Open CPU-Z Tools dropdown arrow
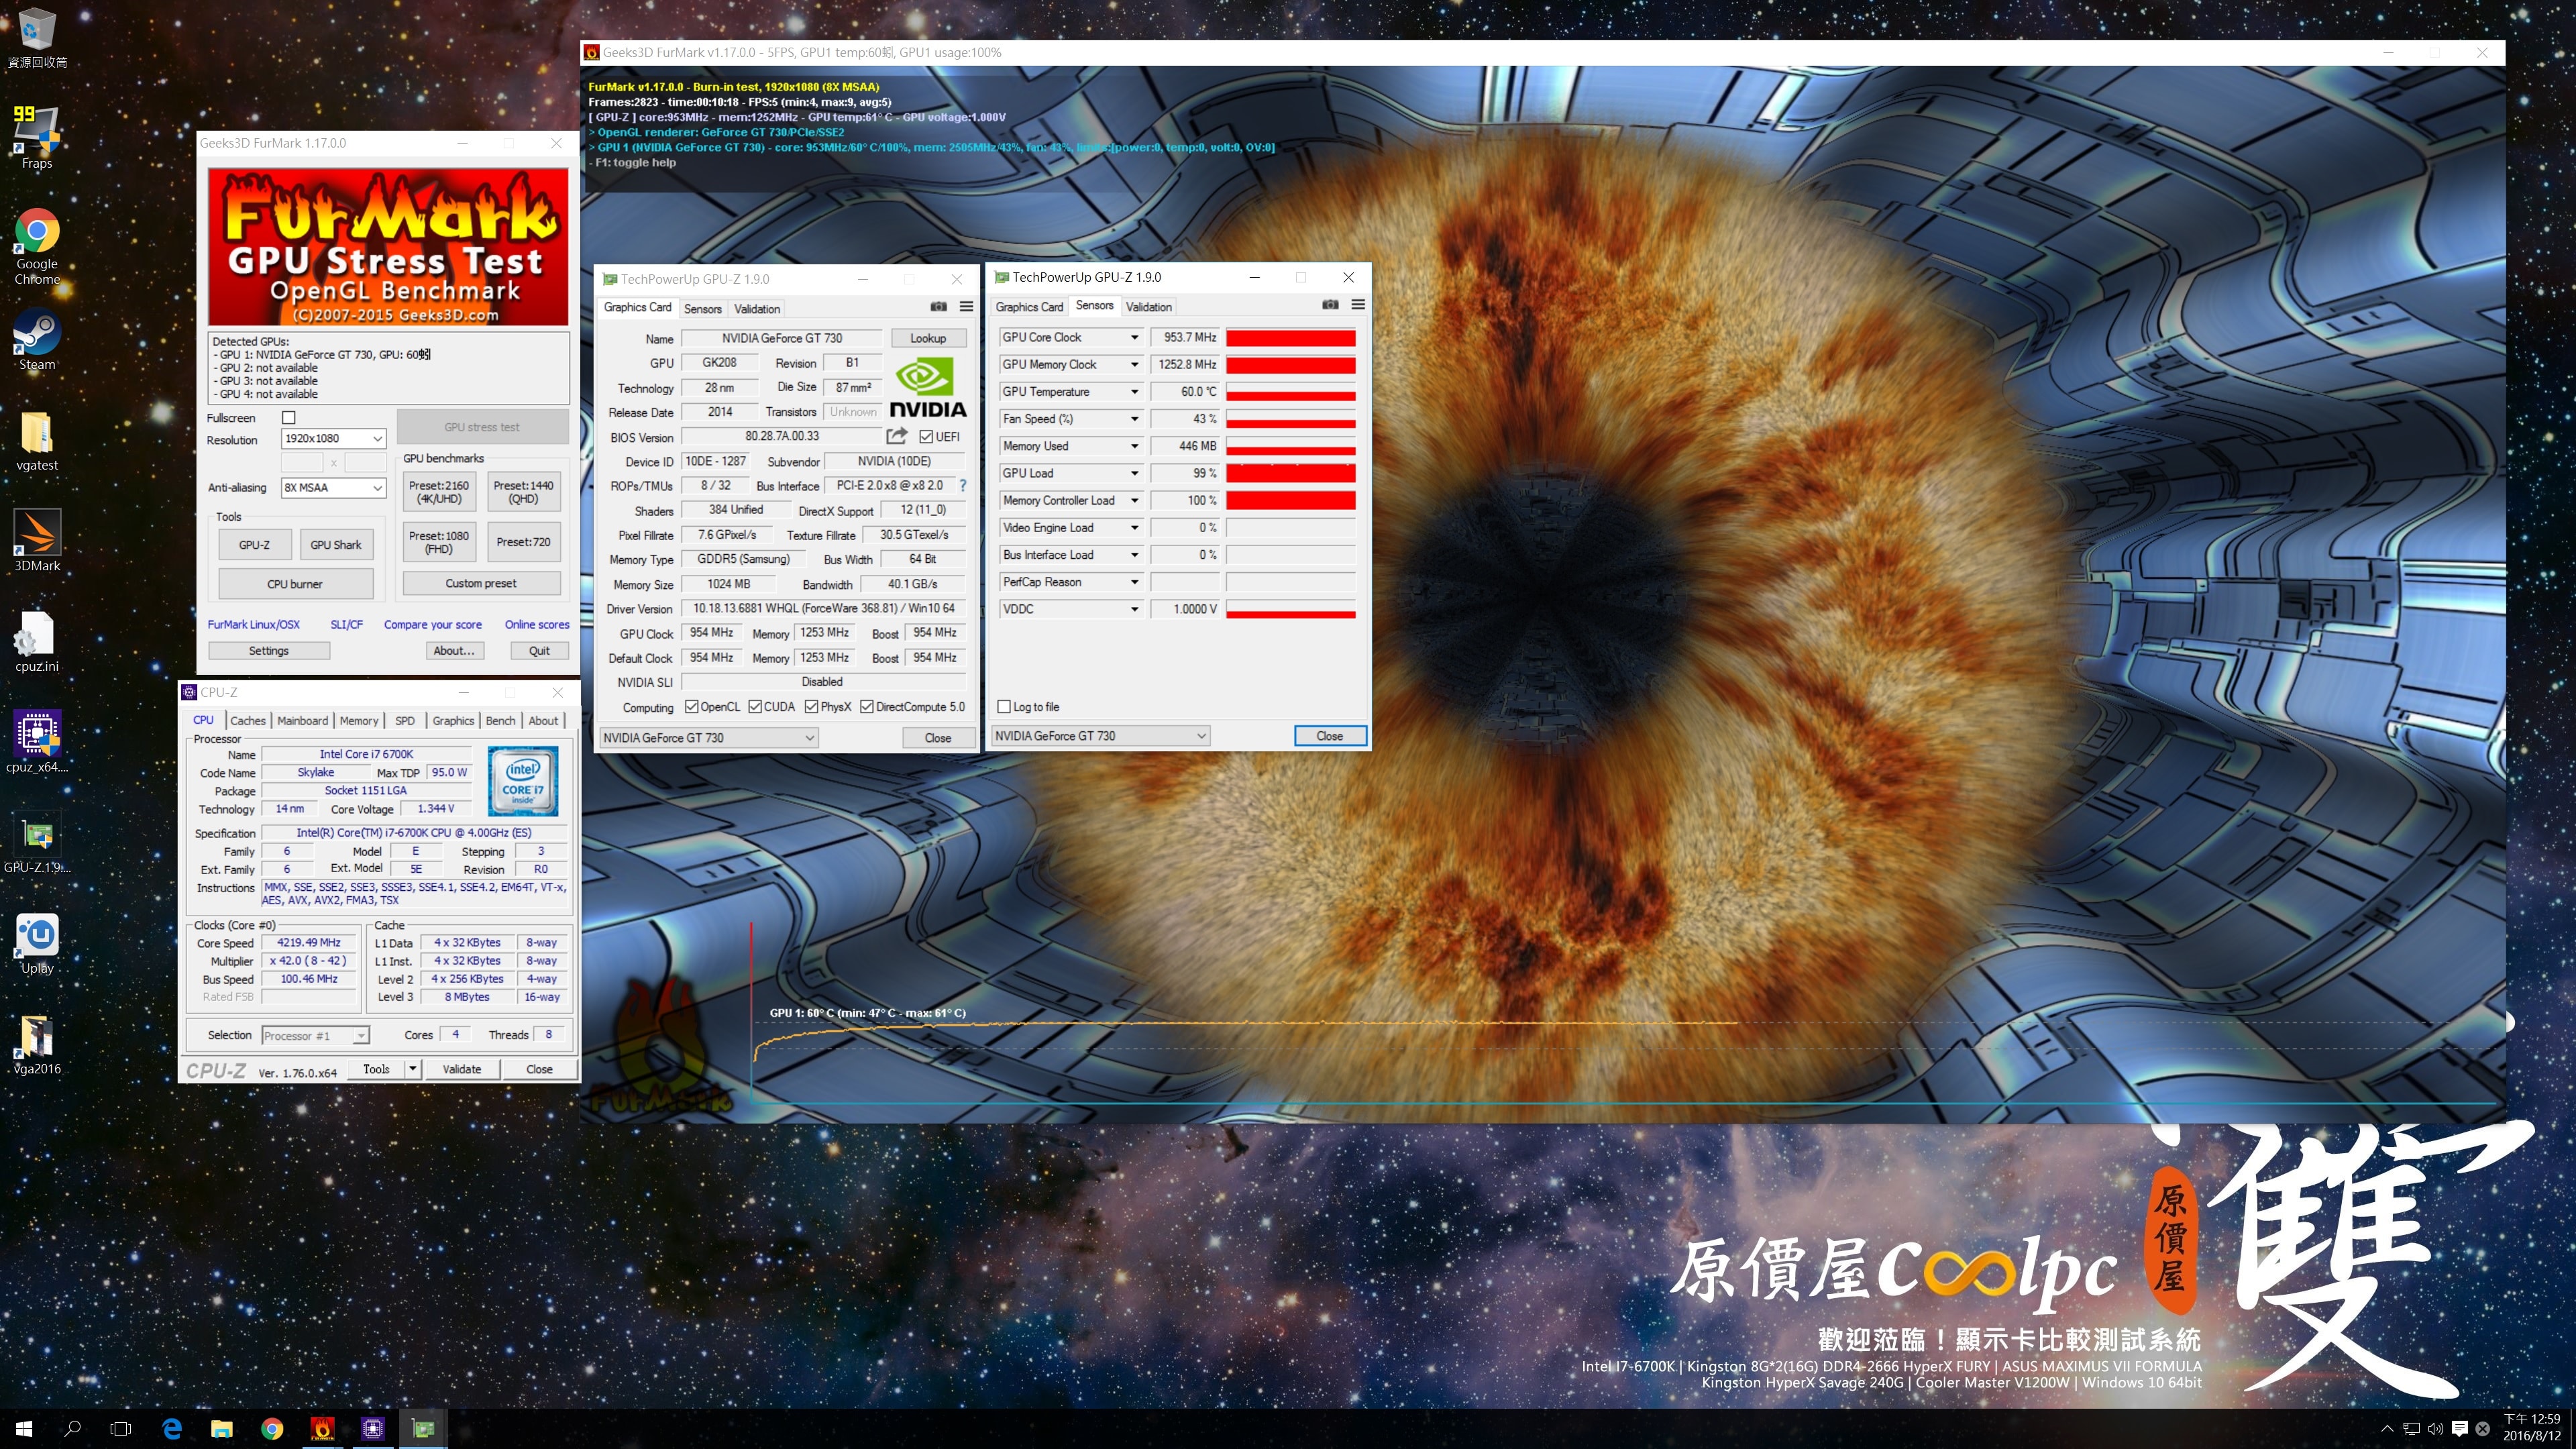 tap(412, 1068)
